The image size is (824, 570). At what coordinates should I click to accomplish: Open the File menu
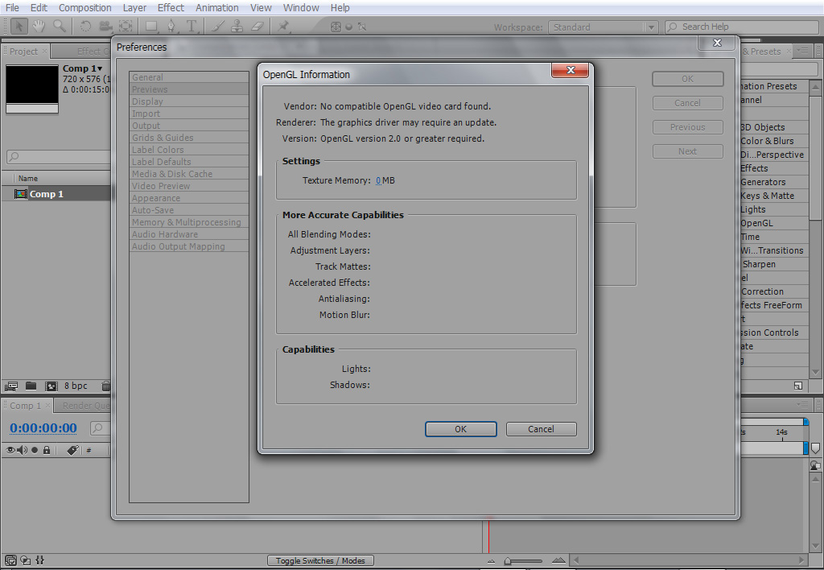tap(12, 8)
